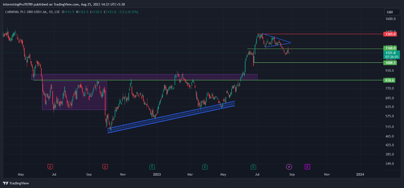The height and width of the screenshot is (188, 404).
Task: Click the red earnings marker near Jul 2022
Action: (50, 167)
